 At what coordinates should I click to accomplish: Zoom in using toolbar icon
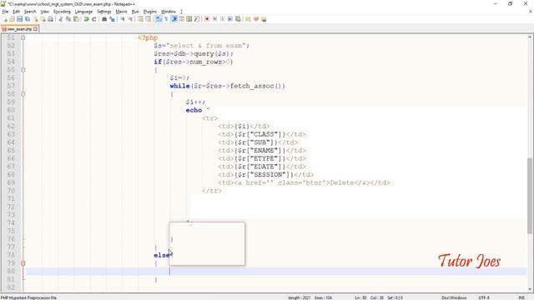click(123, 19)
